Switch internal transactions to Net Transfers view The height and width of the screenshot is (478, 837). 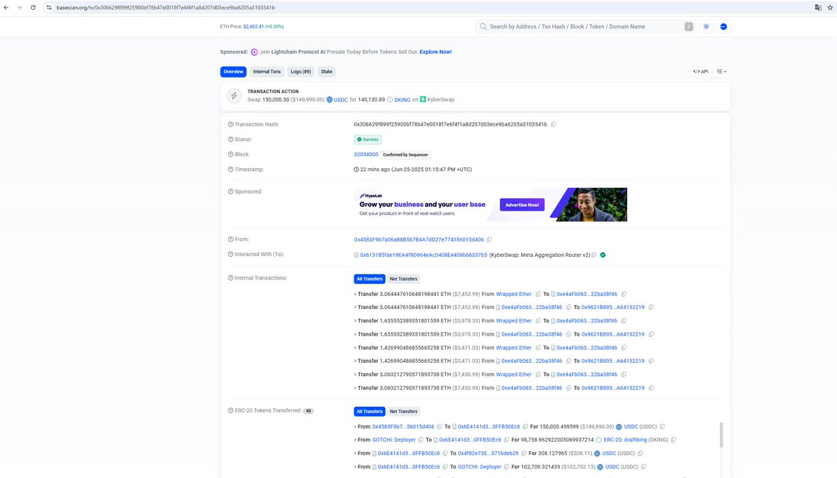click(403, 278)
